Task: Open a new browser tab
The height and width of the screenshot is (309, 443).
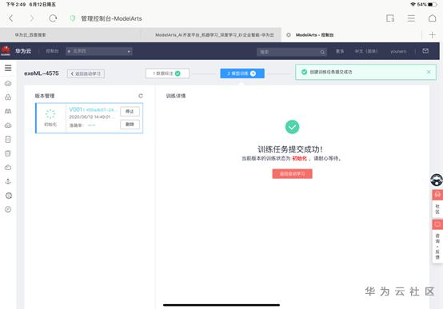Action: (432, 34)
